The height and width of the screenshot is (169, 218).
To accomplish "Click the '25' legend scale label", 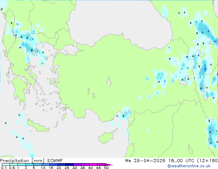I will 67,168.
